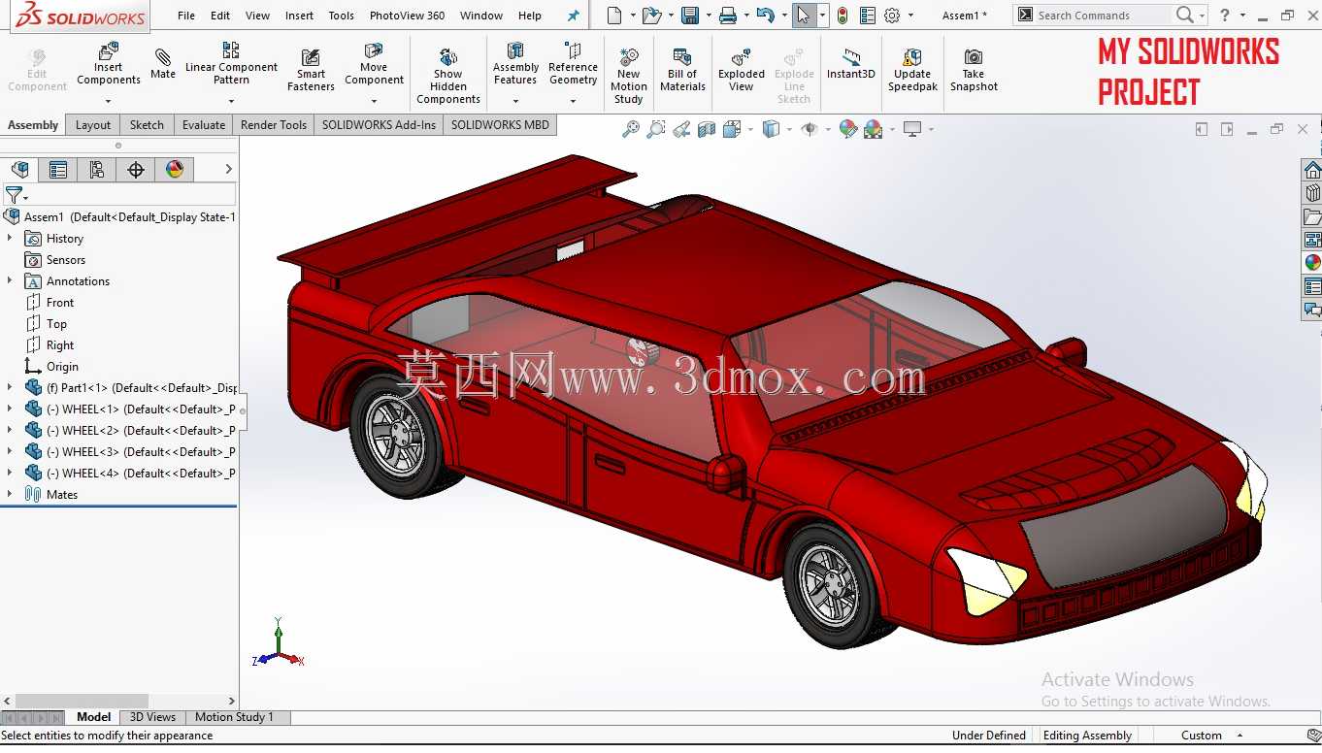Viewport: 1322px width, 753px height.
Task: Switch to the Evaluate tab
Action: 204,125
